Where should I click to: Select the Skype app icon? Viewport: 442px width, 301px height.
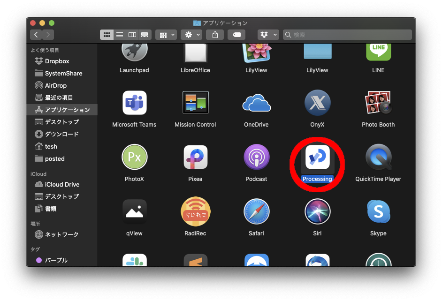[x=378, y=211]
